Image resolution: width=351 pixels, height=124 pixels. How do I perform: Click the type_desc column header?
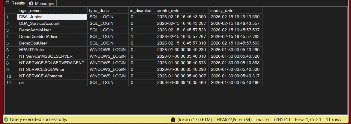tap(108, 10)
